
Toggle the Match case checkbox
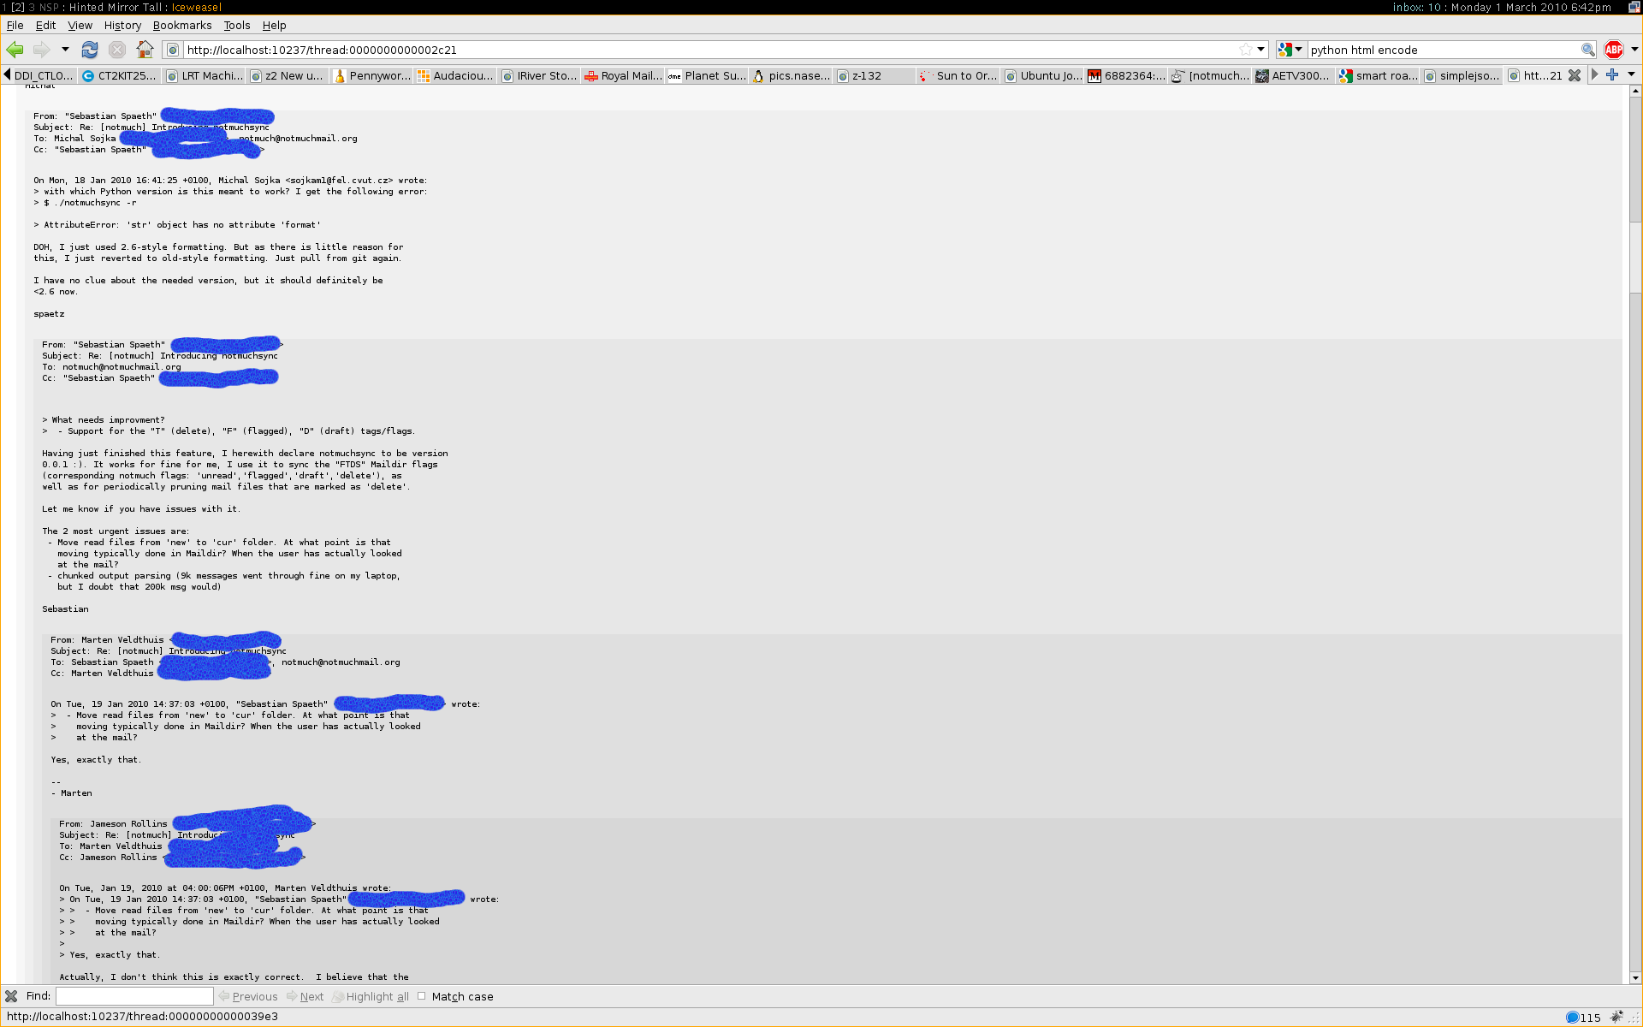pyautogui.click(x=422, y=996)
